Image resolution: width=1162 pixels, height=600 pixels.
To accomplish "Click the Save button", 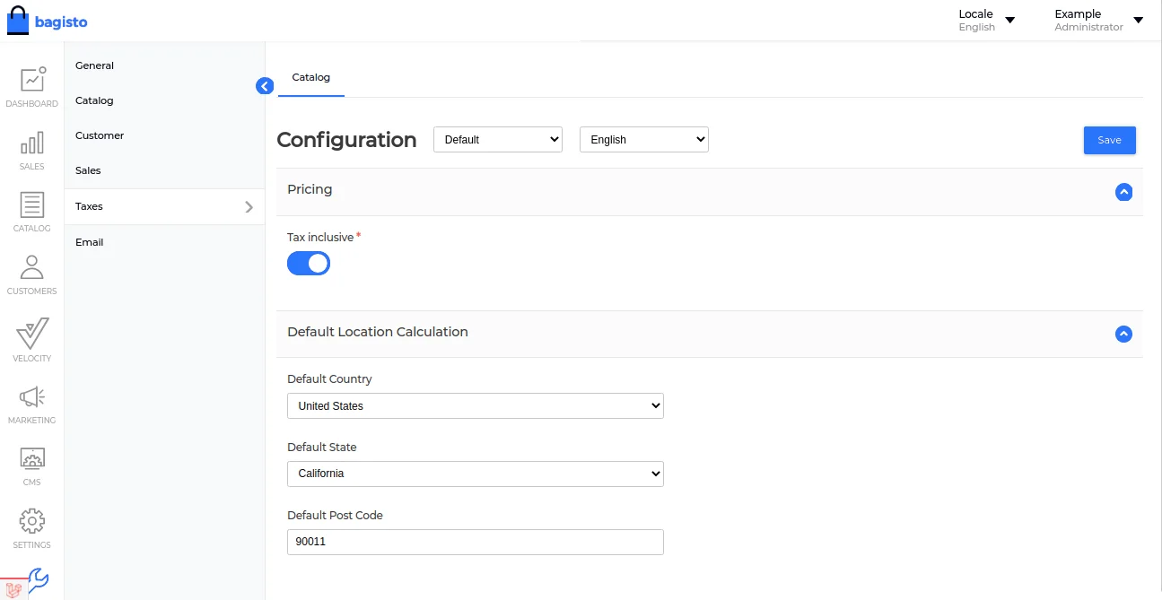I will pos(1110,140).
